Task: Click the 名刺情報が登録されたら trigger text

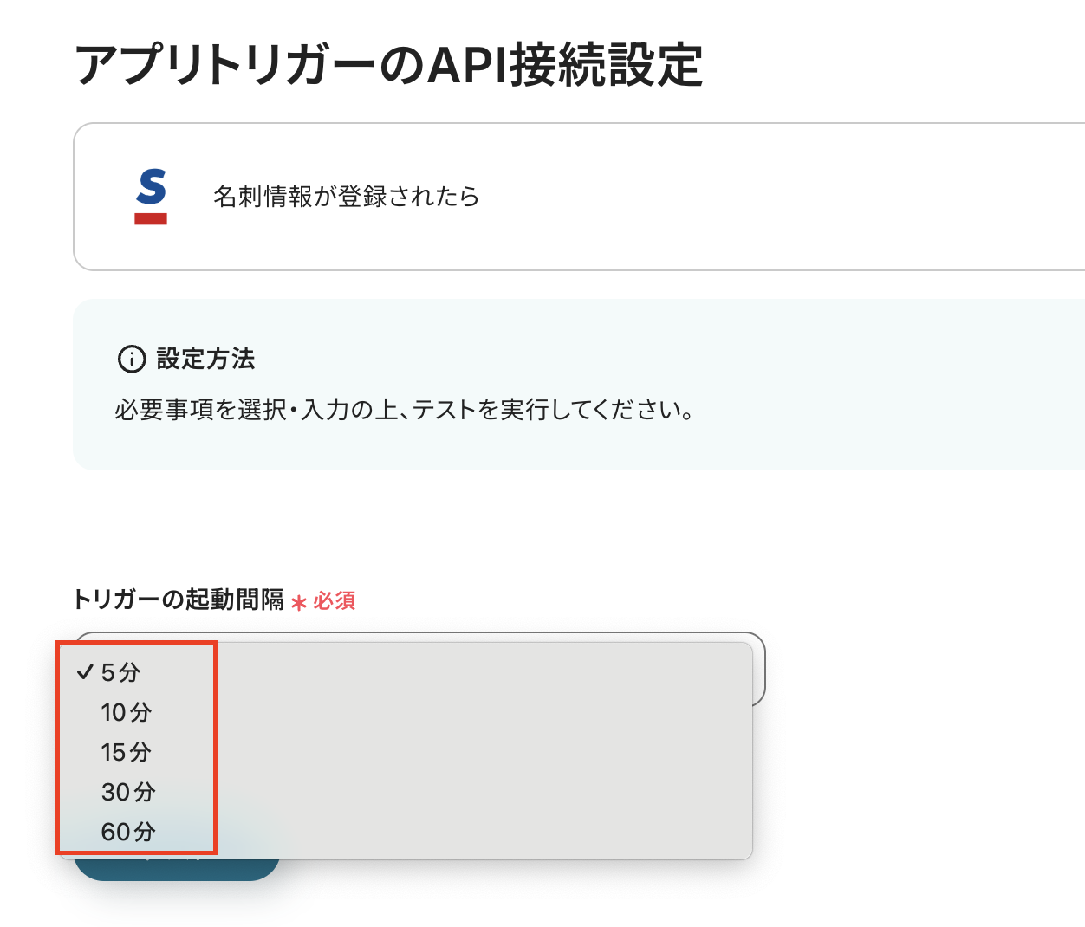Action: (346, 197)
